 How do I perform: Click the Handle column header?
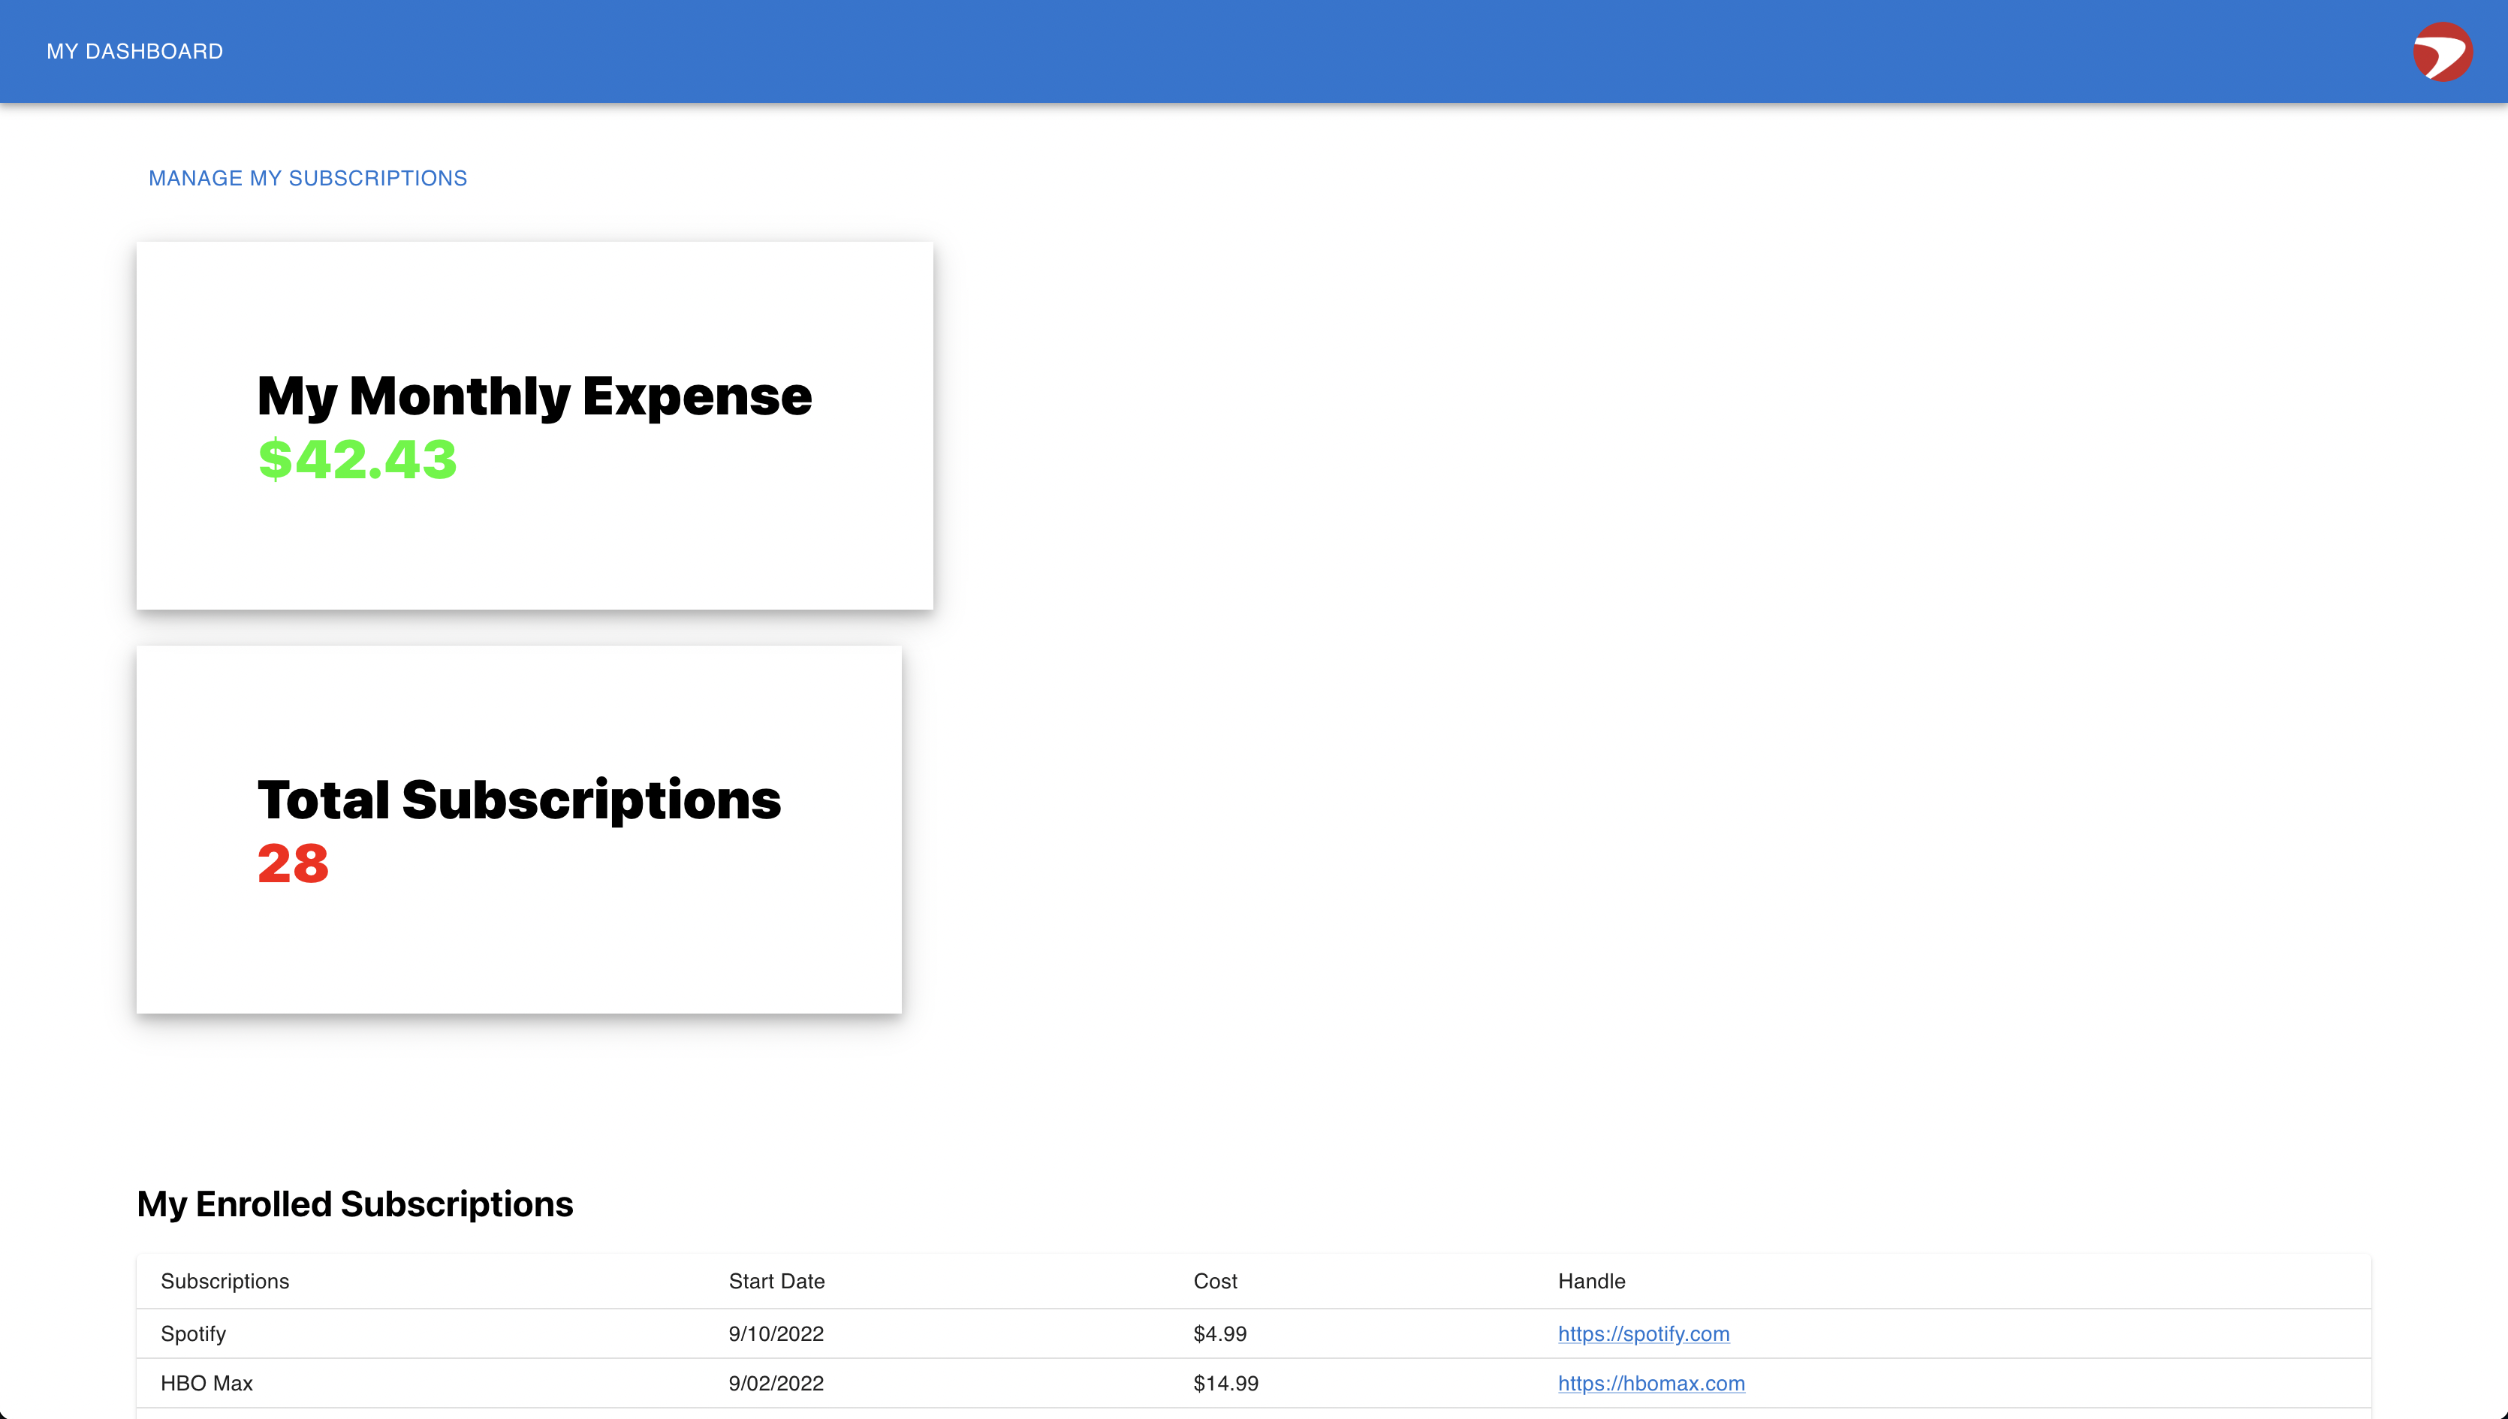pyautogui.click(x=1590, y=1282)
